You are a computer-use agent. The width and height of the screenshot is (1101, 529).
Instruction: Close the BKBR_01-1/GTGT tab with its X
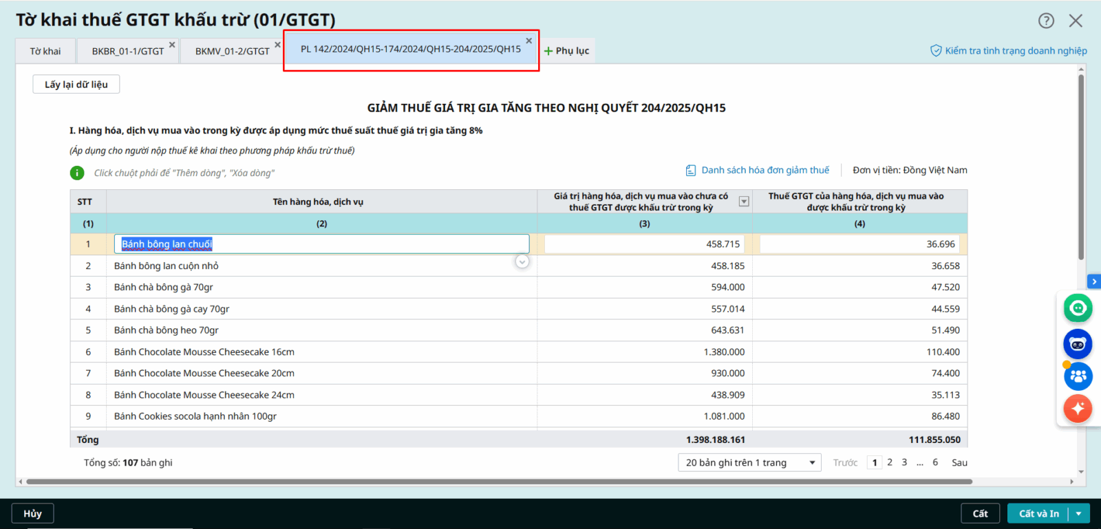click(172, 45)
